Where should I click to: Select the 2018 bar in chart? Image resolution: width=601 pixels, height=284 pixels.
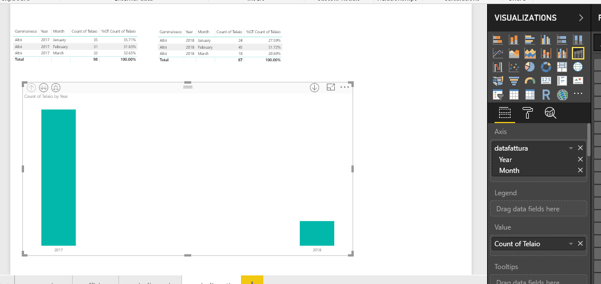(317, 234)
